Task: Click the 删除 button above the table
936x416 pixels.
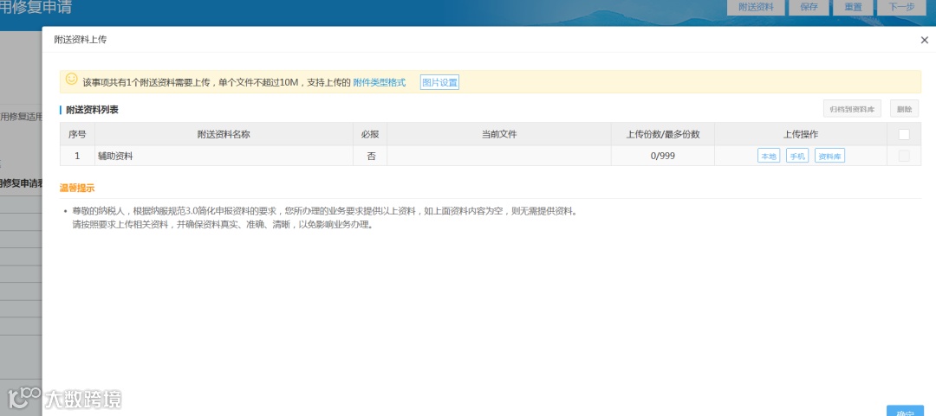Action: coord(904,108)
